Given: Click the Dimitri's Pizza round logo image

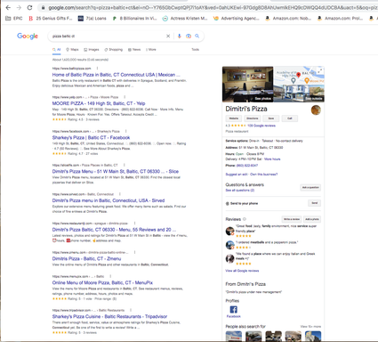Looking at the screenshot, I should [x=316, y=110].
